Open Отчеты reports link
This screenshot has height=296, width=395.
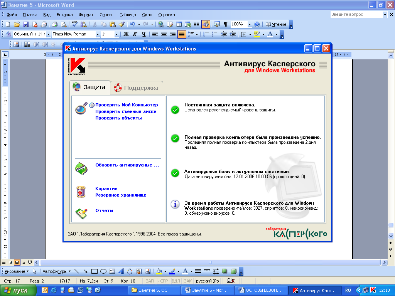point(104,210)
